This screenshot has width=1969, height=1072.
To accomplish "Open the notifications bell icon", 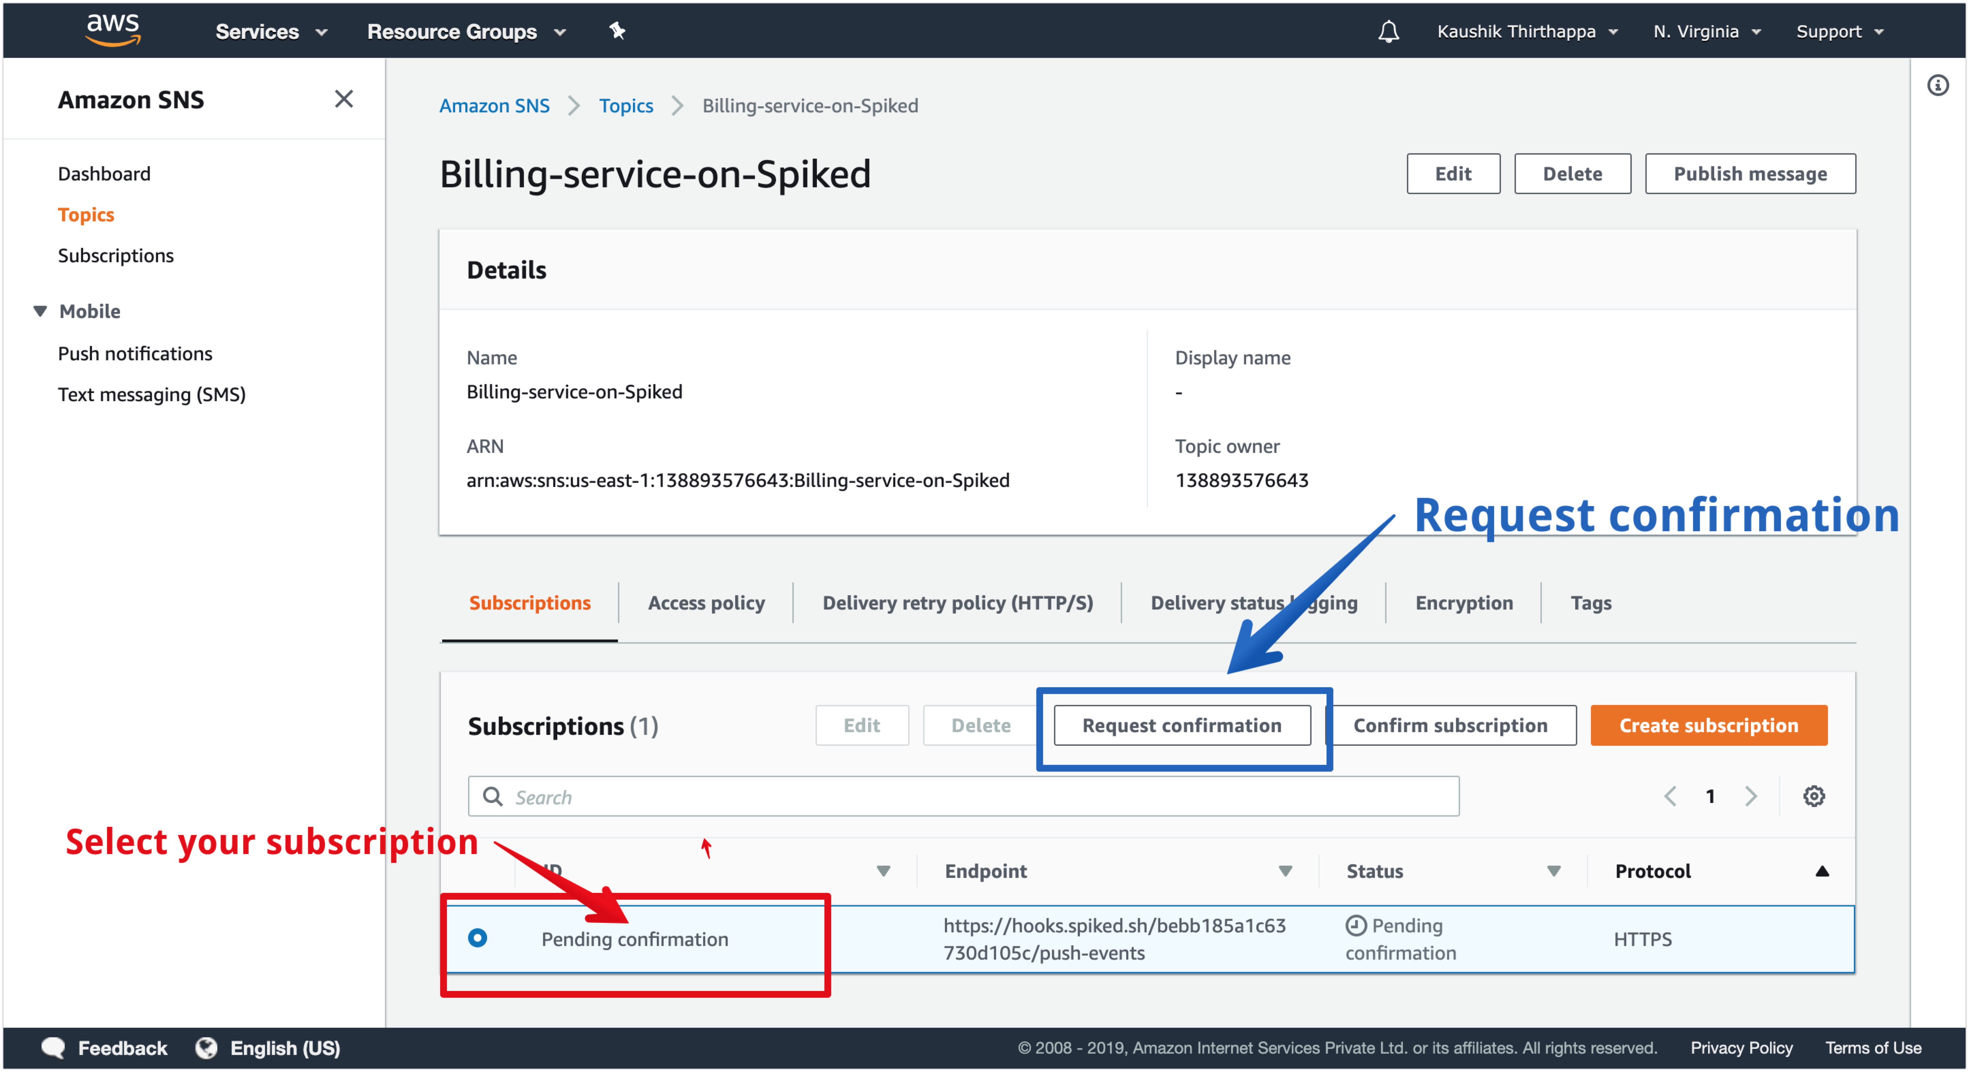I will [1388, 31].
